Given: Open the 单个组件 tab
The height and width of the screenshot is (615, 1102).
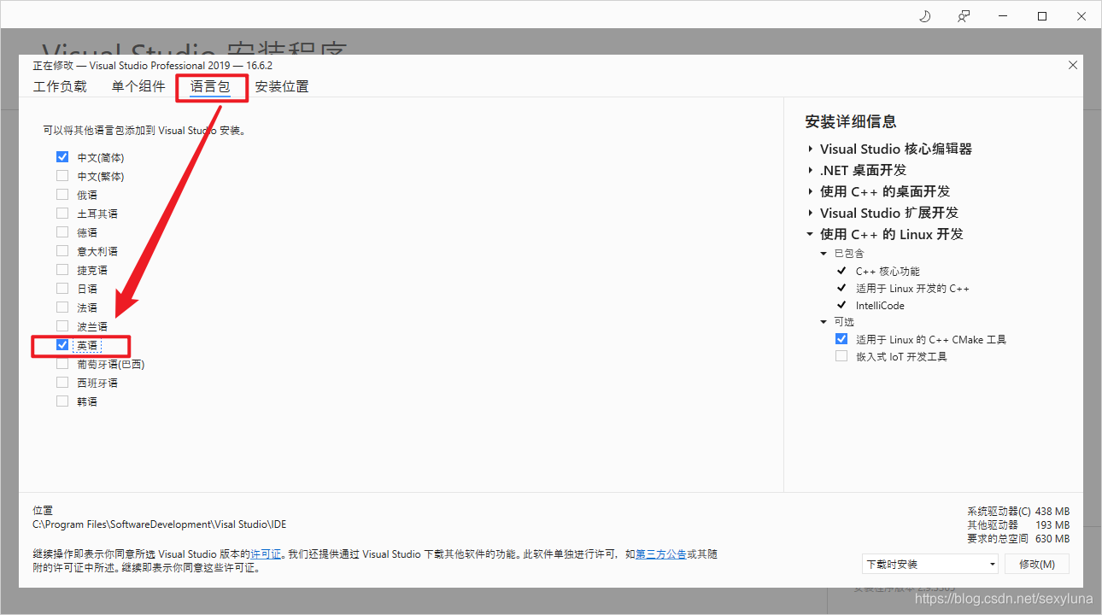Looking at the screenshot, I should click(138, 86).
